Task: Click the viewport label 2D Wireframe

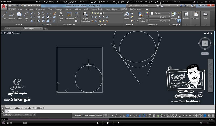Action: tap(15, 33)
